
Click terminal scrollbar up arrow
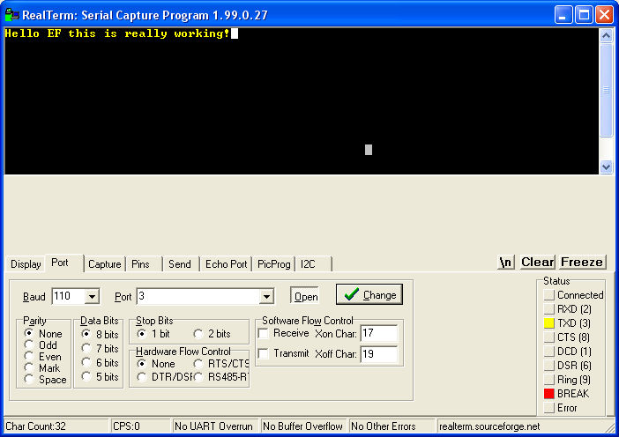(606, 36)
